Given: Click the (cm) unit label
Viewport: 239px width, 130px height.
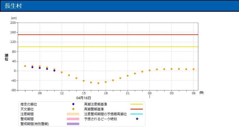Looking at the screenshot, I should tap(14, 18).
